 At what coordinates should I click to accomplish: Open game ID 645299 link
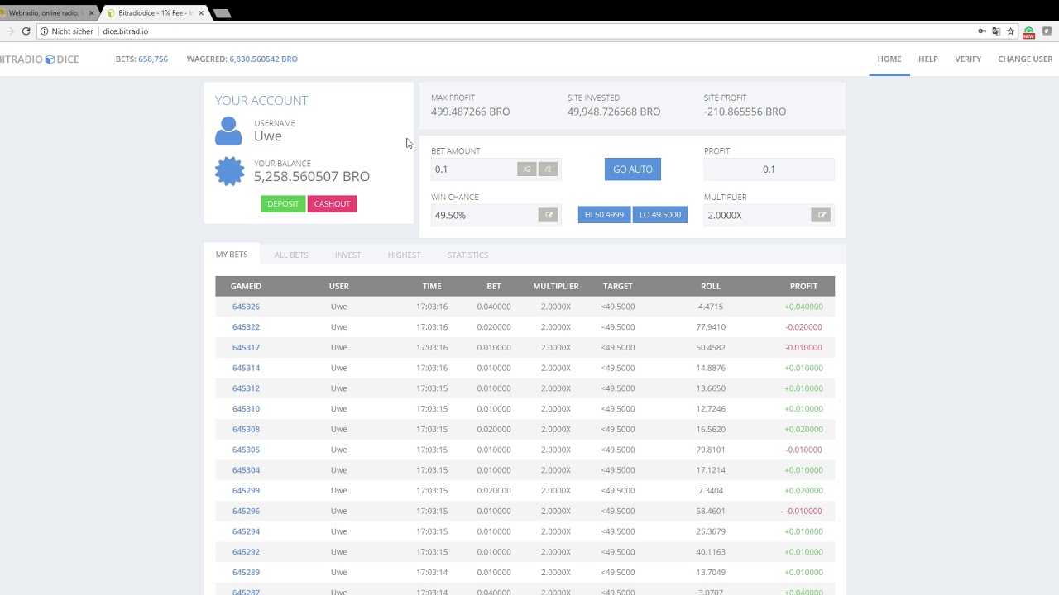pyautogui.click(x=246, y=491)
